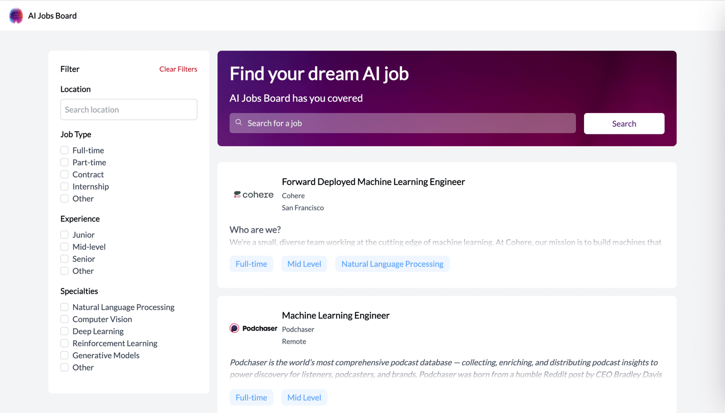This screenshot has height=413, width=725.
Task: Click the Full-time tag on Cohere job
Action: tap(251, 264)
